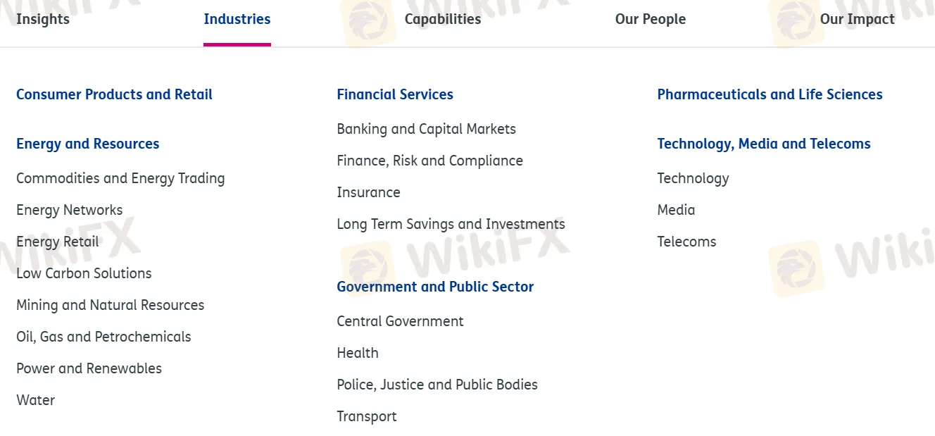Image resolution: width=935 pixels, height=436 pixels.
Task: Open the Power and Renewables page
Action: [x=89, y=368]
